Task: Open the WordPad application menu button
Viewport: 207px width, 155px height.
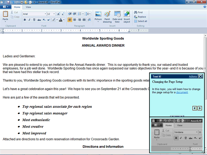Action: (x=5, y=7)
